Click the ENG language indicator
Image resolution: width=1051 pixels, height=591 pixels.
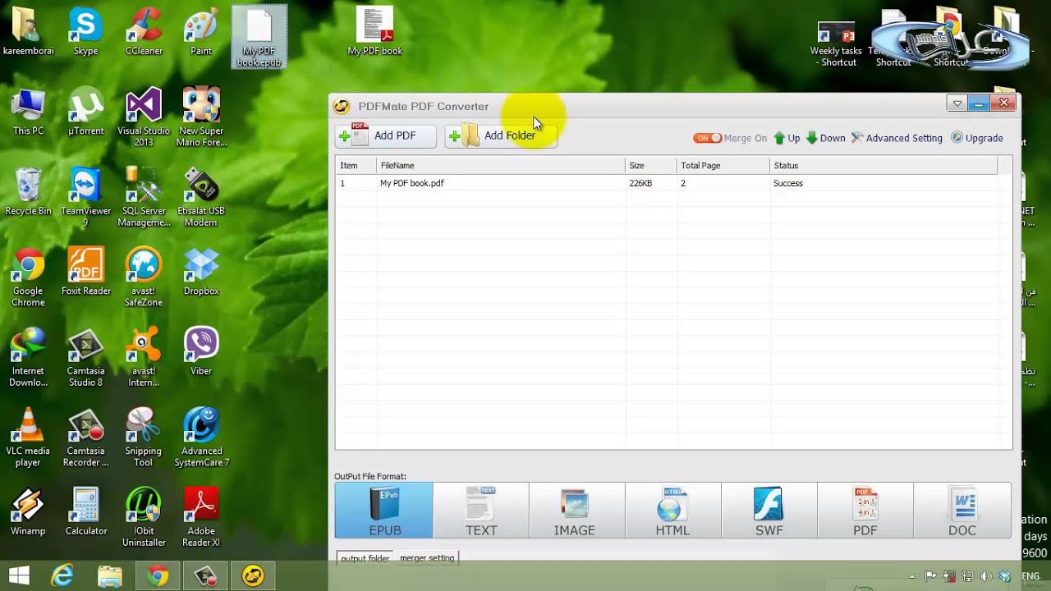pos(1030,576)
